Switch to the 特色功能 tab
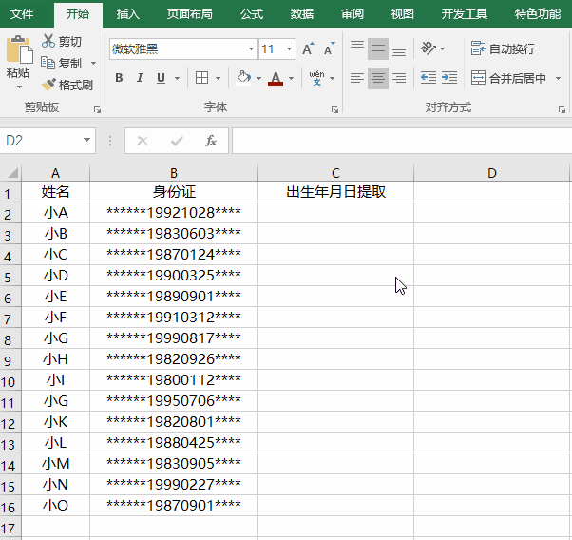 click(538, 14)
